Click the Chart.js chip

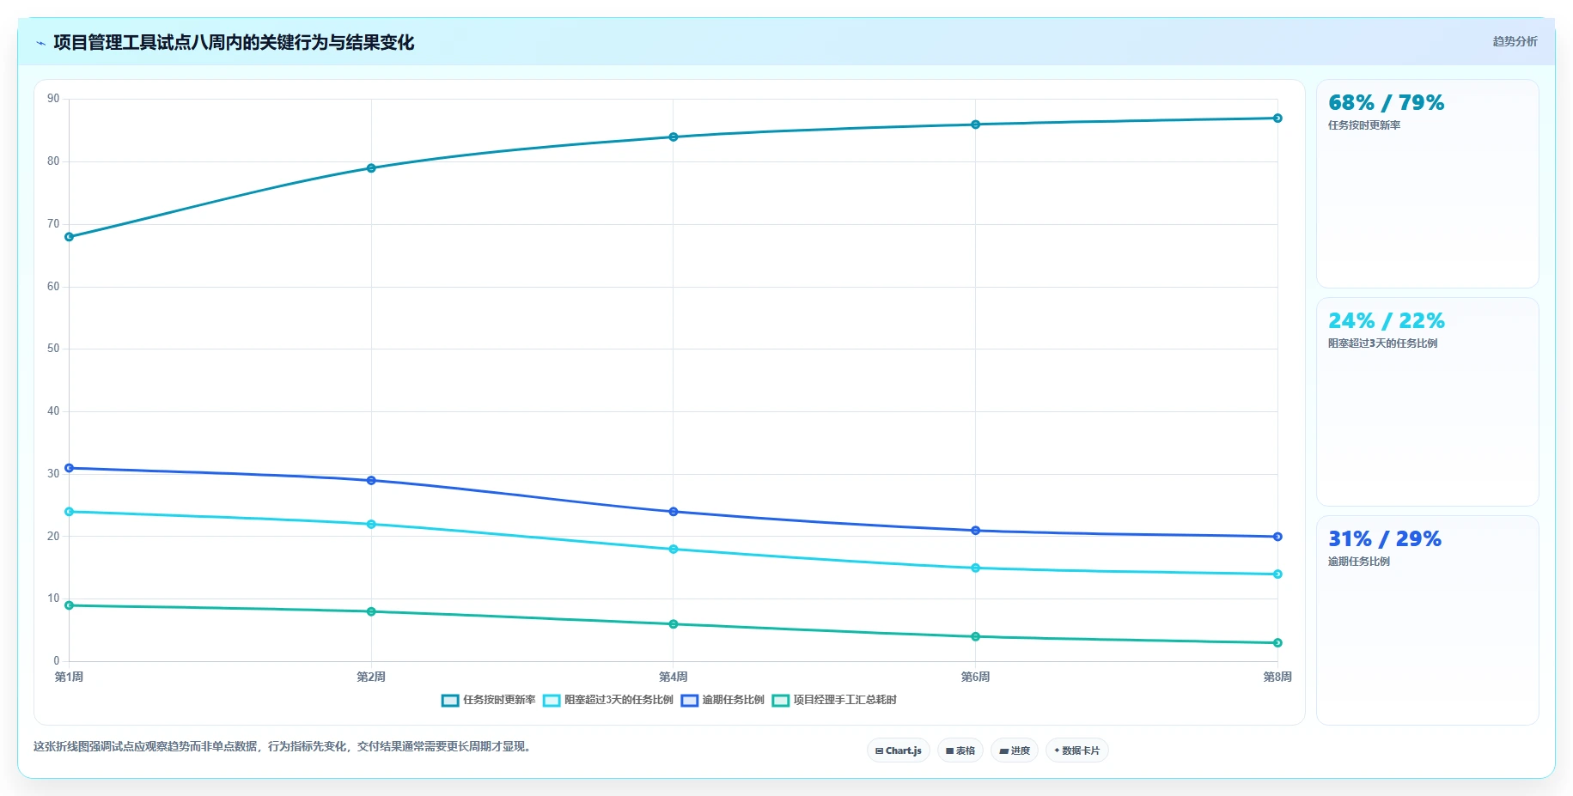(899, 750)
